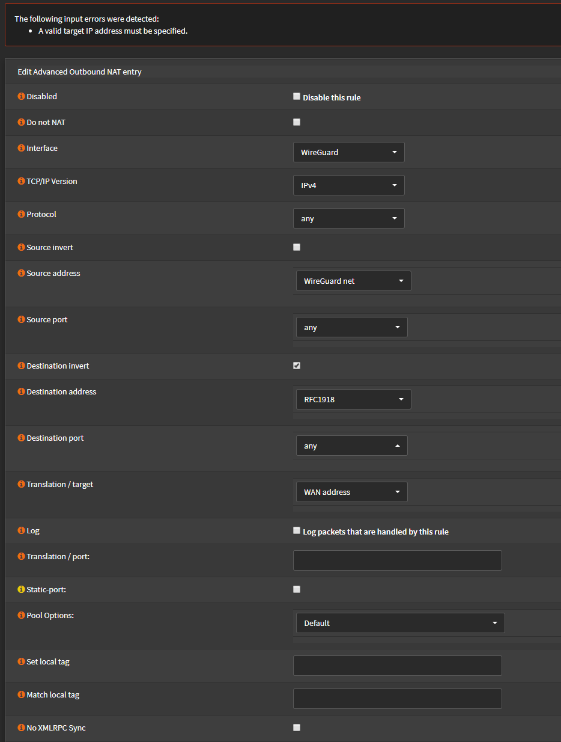Open the Interface dropdown showing WireGuard
561x742 pixels.
348,152
